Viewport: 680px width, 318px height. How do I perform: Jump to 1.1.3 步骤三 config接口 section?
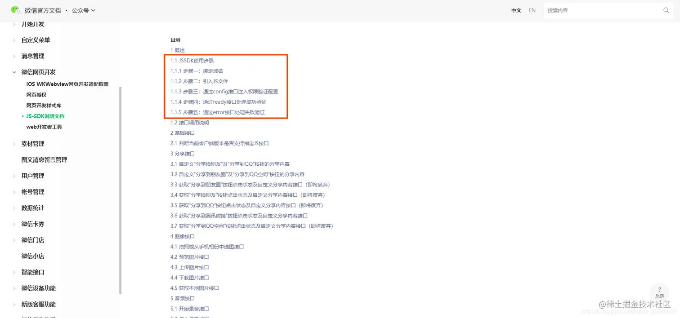[x=224, y=92]
